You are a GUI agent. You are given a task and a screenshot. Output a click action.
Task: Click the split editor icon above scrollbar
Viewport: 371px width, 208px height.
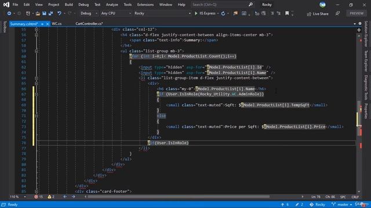(x=359, y=30)
